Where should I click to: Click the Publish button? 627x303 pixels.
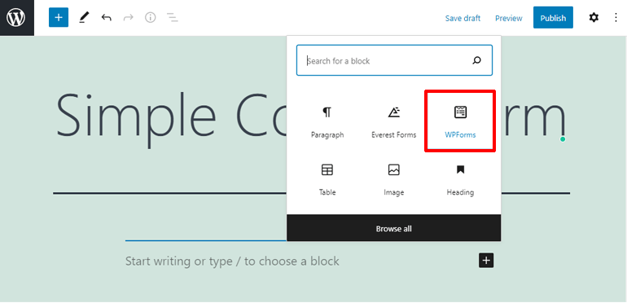(553, 18)
